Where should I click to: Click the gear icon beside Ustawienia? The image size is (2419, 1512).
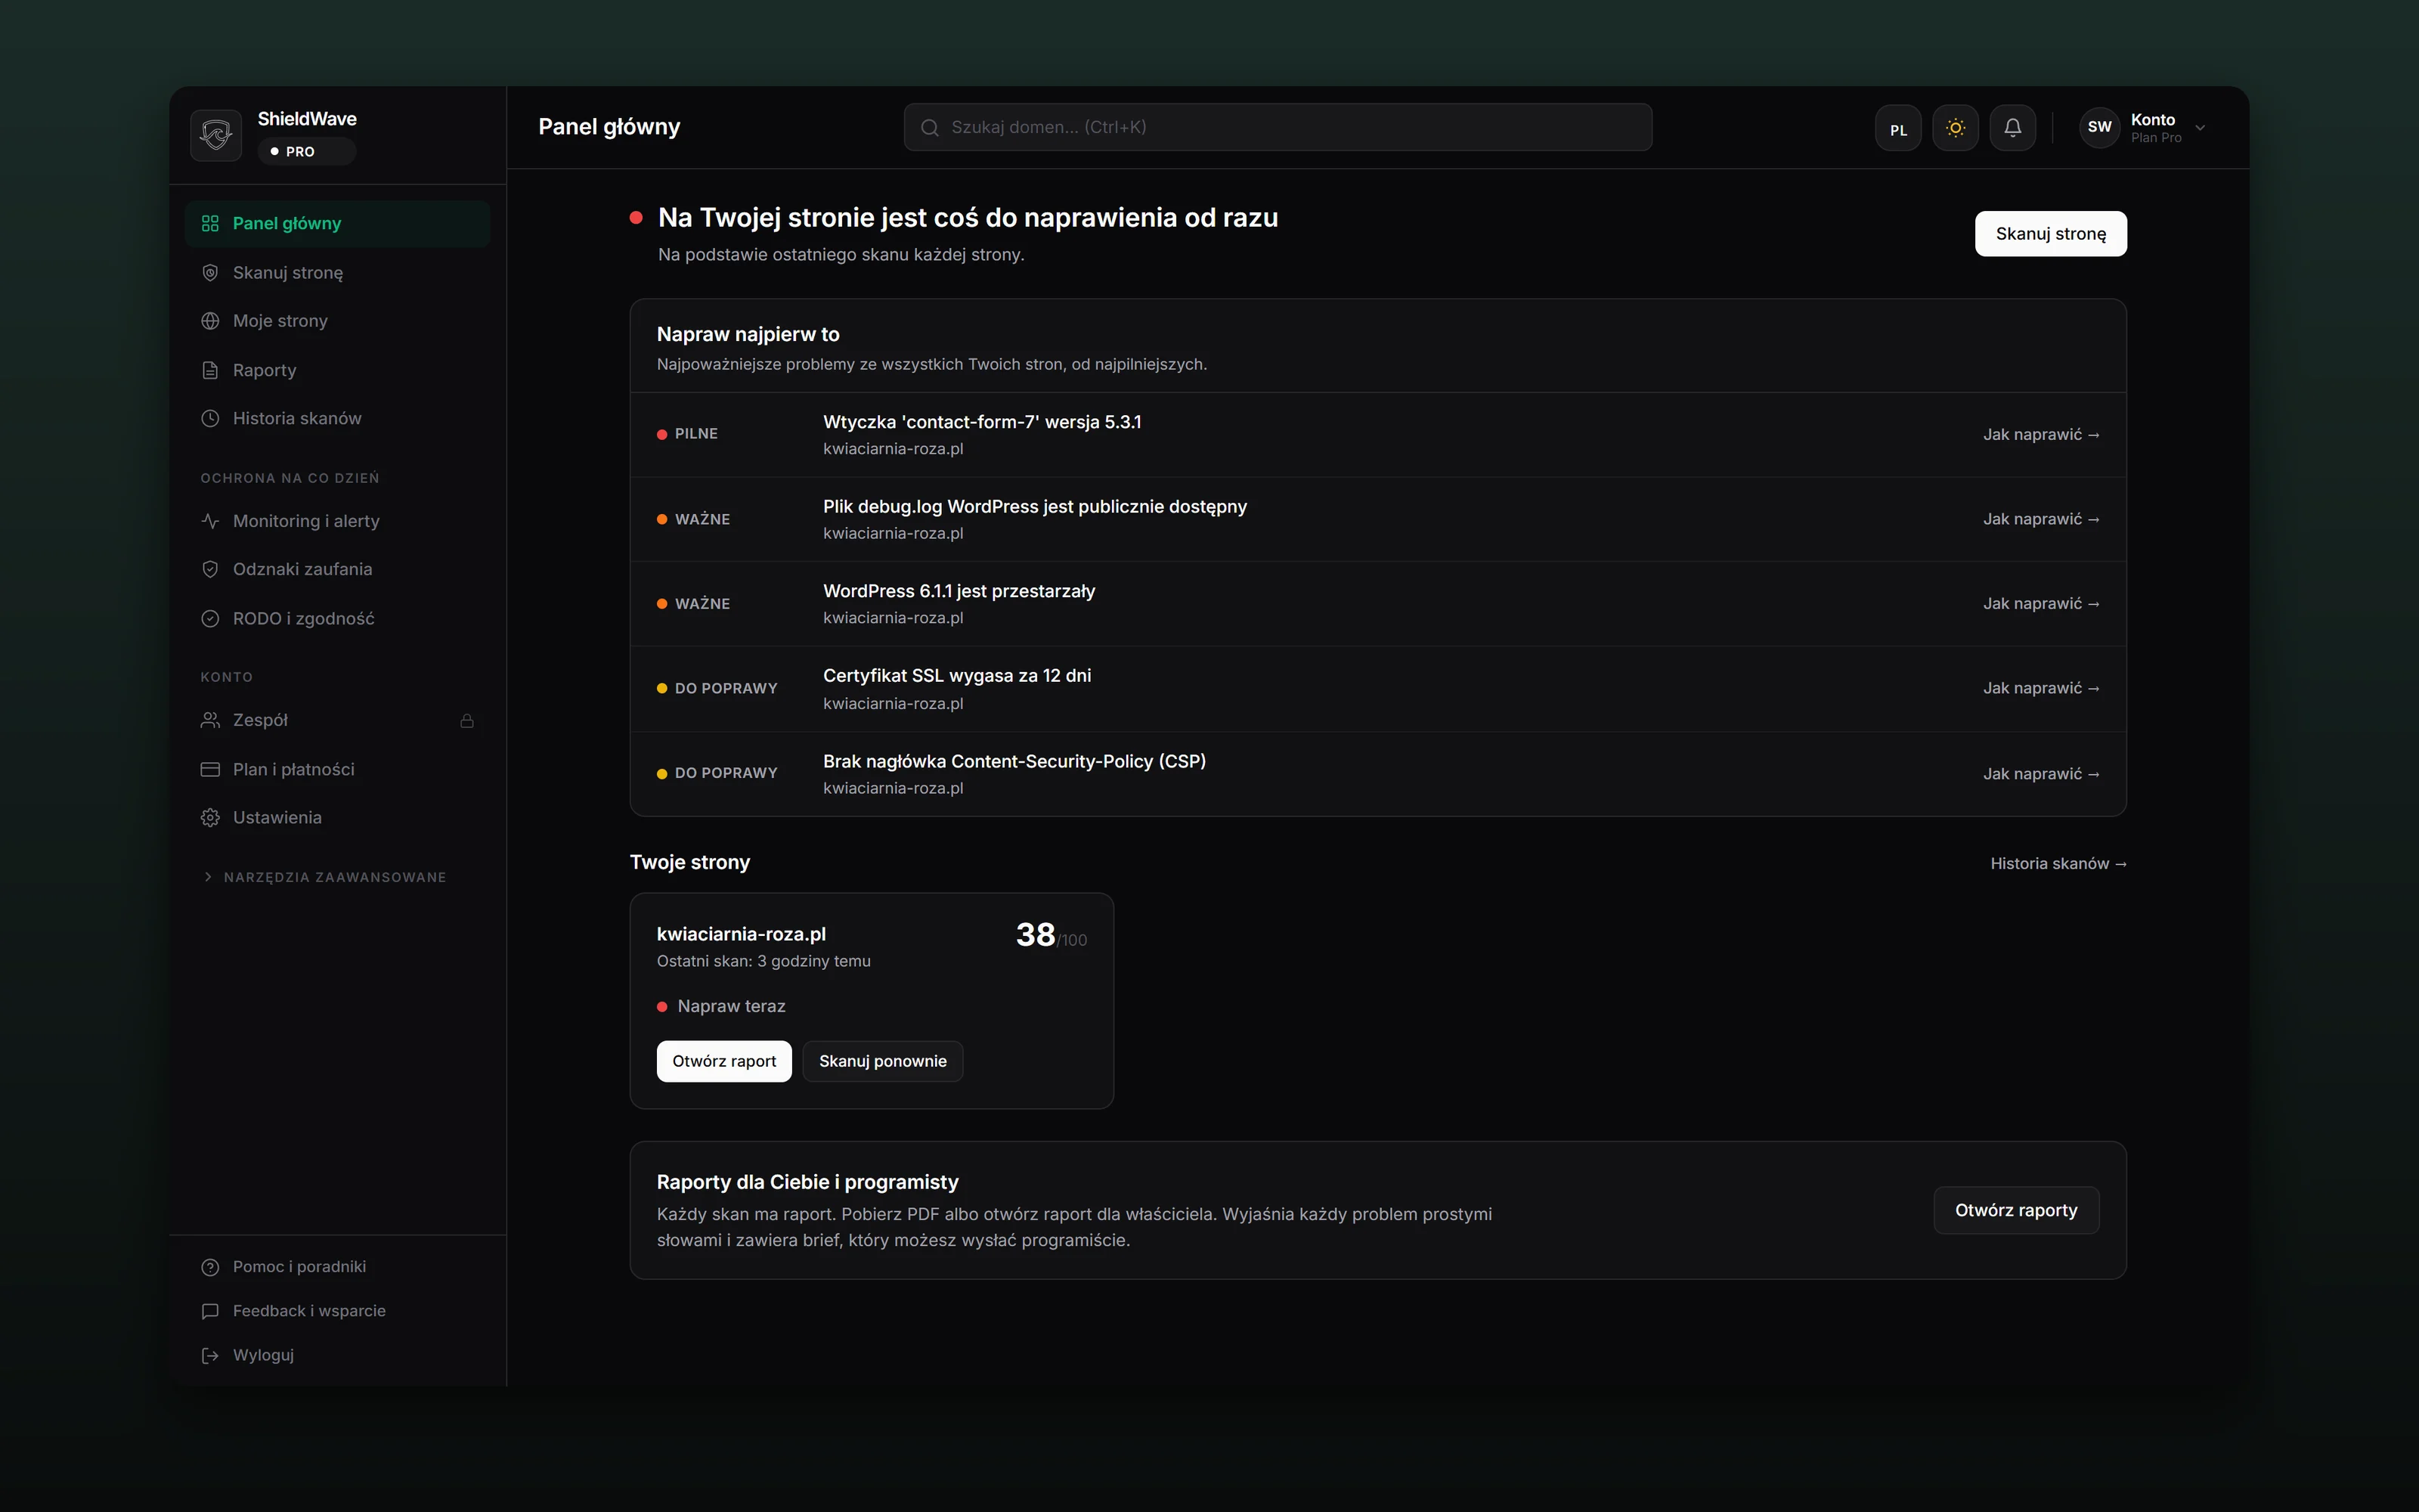(x=210, y=818)
